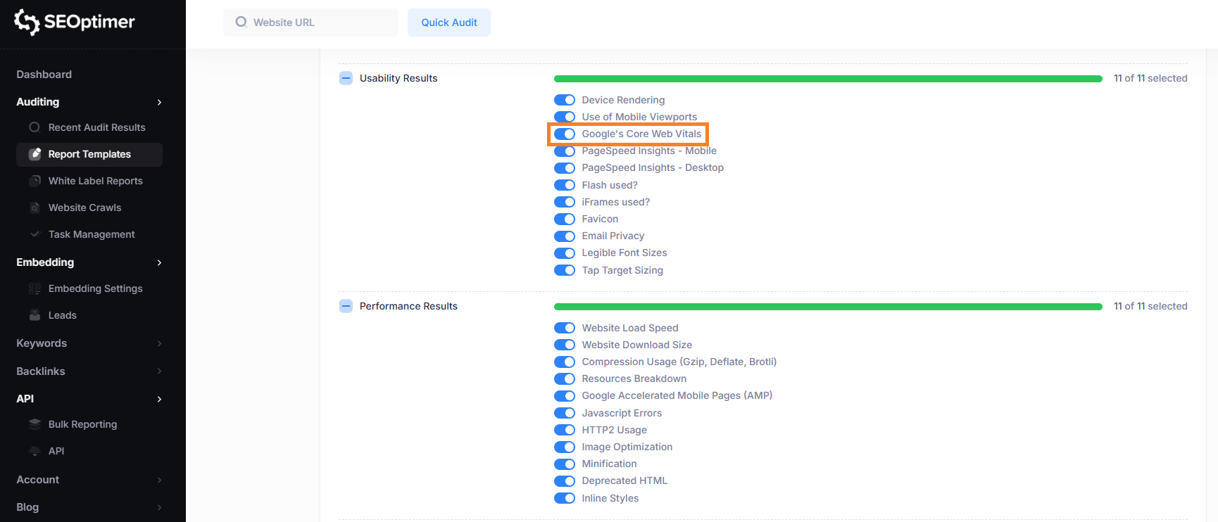The height and width of the screenshot is (522, 1218).
Task: Switch off the Favicon check toggle
Action: tap(565, 219)
